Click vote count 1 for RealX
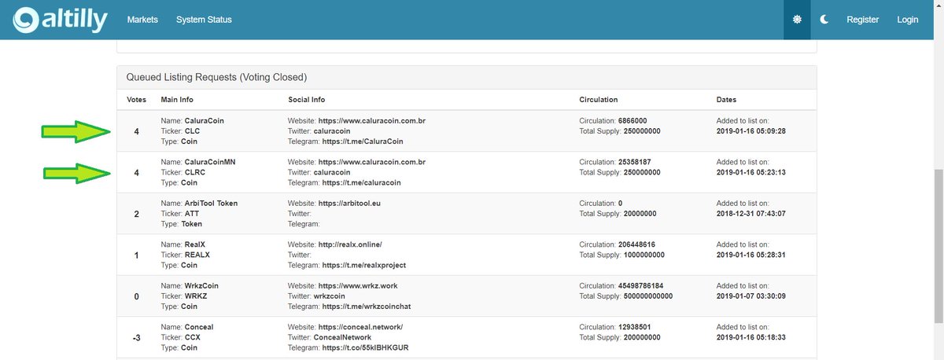 pyautogui.click(x=137, y=255)
